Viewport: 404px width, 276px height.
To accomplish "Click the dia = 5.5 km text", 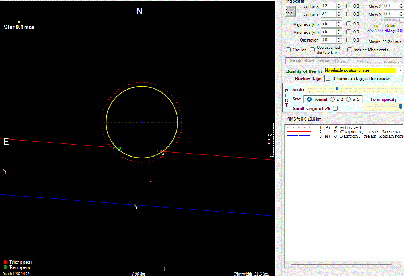I will [384, 26].
